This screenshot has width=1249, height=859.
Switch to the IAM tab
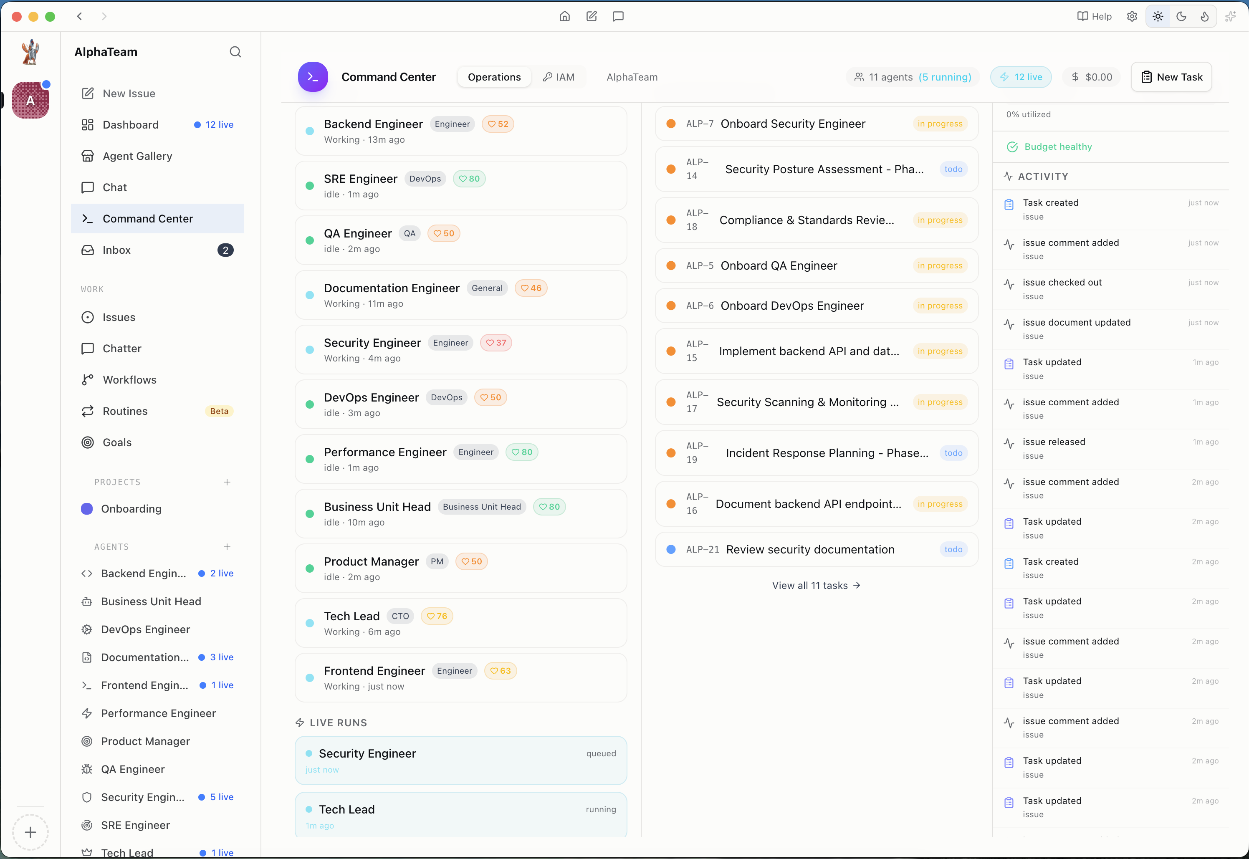click(559, 77)
